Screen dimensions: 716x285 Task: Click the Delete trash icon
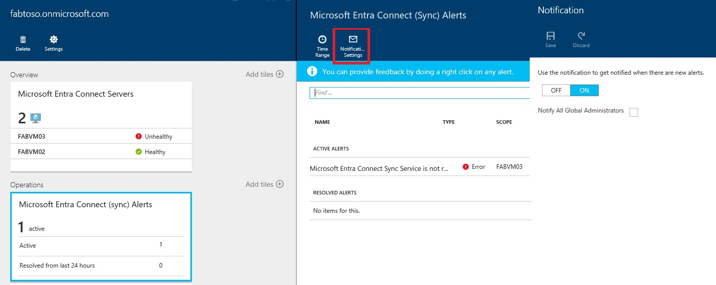pos(23,39)
